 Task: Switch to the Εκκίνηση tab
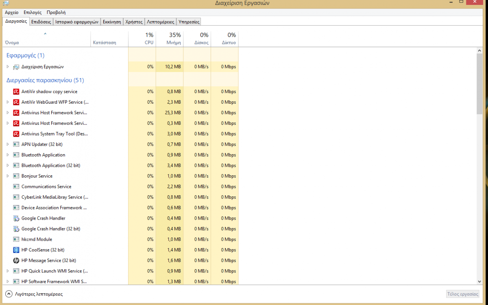tap(112, 22)
